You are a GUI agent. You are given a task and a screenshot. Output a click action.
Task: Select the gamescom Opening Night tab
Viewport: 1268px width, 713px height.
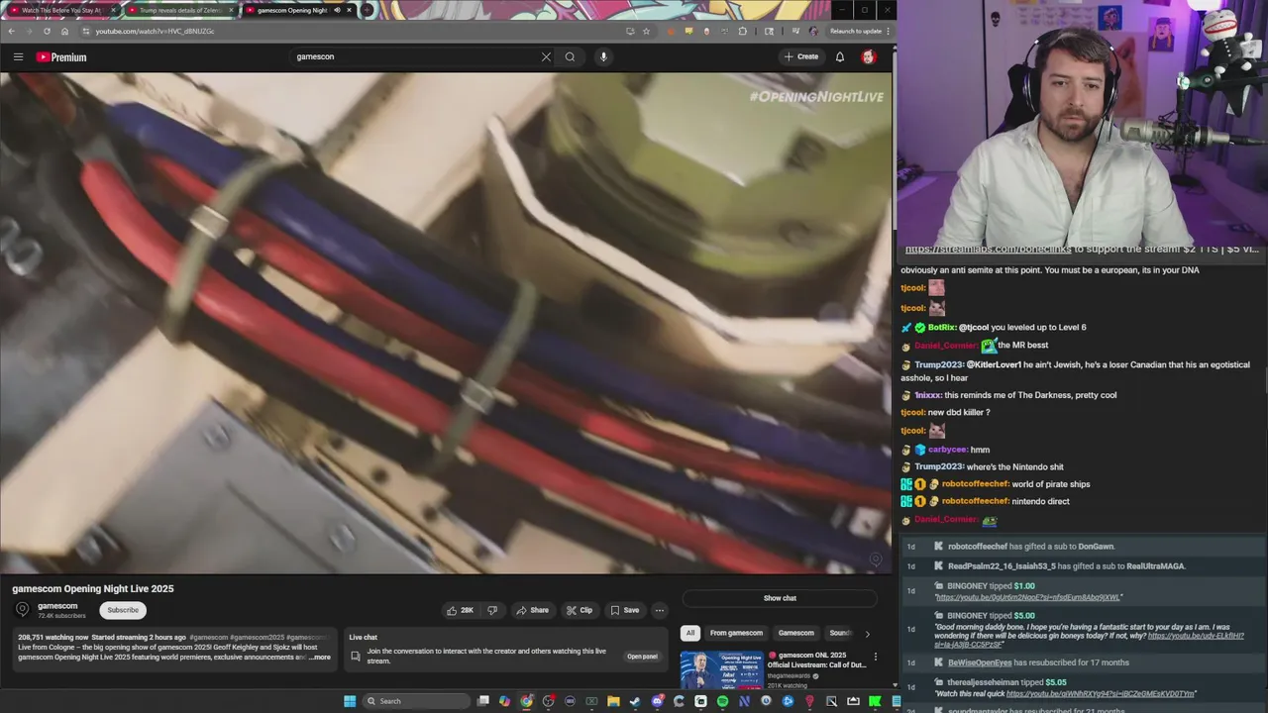(x=291, y=10)
